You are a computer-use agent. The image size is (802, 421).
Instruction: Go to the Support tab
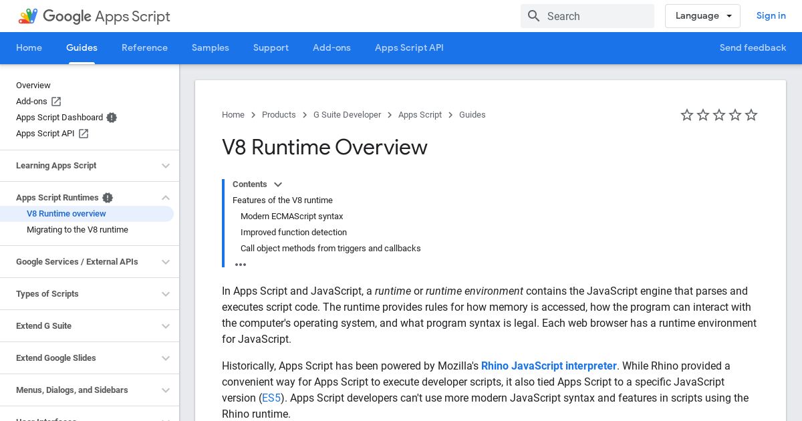(271, 48)
